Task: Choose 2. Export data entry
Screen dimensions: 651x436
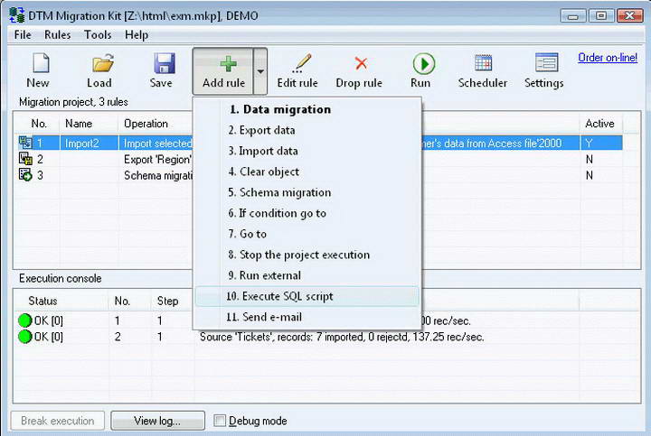Action: tap(307, 130)
